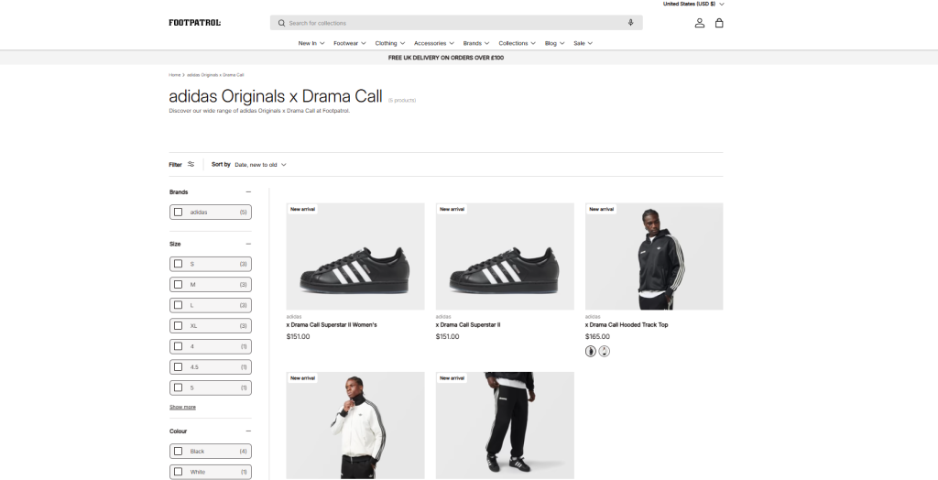Click adidas Originals x Drama Call breadcrumb
Screen dimensions: 938x480
point(215,75)
